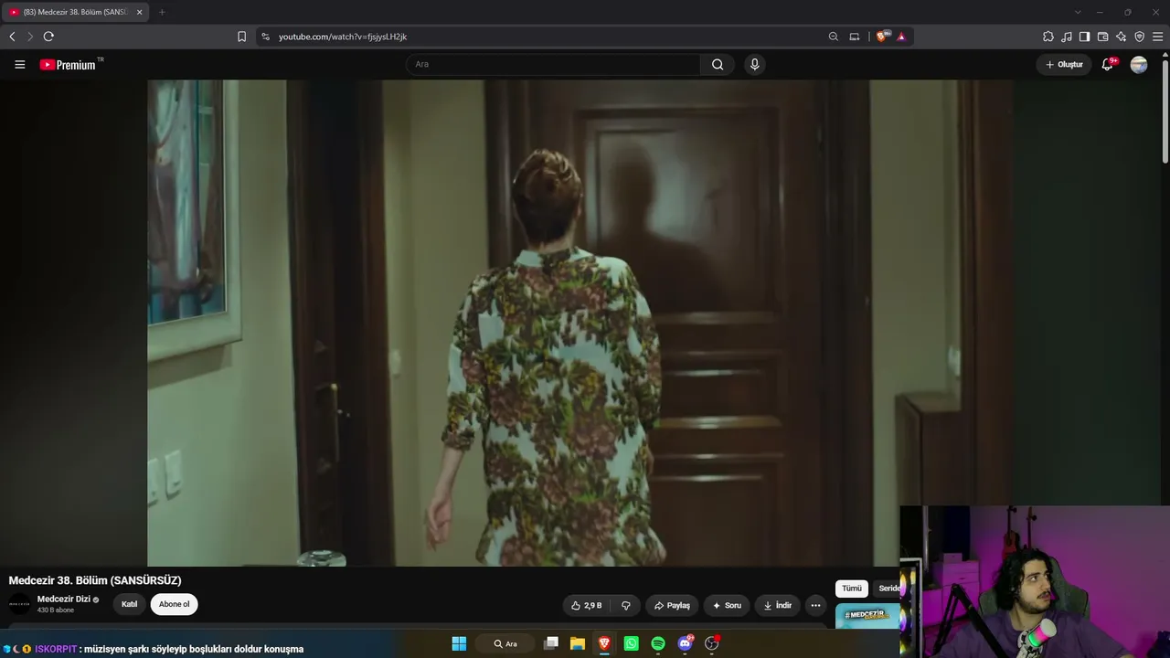This screenshot has height=658, width=1170.
Task: Expand the tab search chevron
Action: tap(1079, 12)
